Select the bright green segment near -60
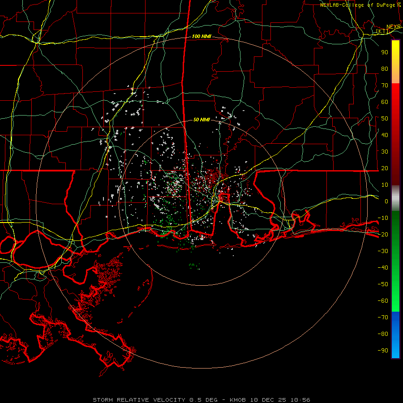 coord(395,301)
